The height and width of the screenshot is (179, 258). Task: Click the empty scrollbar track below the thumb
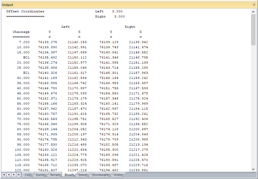(x=253, y=105)
